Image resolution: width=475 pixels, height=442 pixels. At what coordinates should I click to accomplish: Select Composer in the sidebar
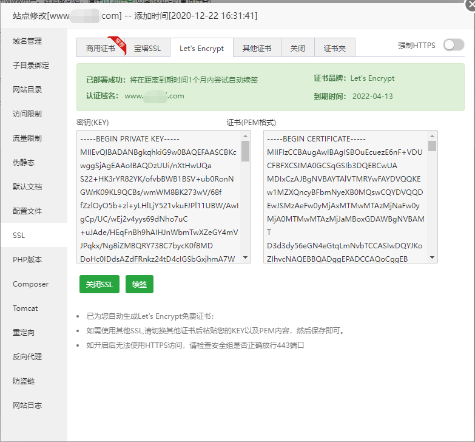pyautogui.click(x=34, y=284)
